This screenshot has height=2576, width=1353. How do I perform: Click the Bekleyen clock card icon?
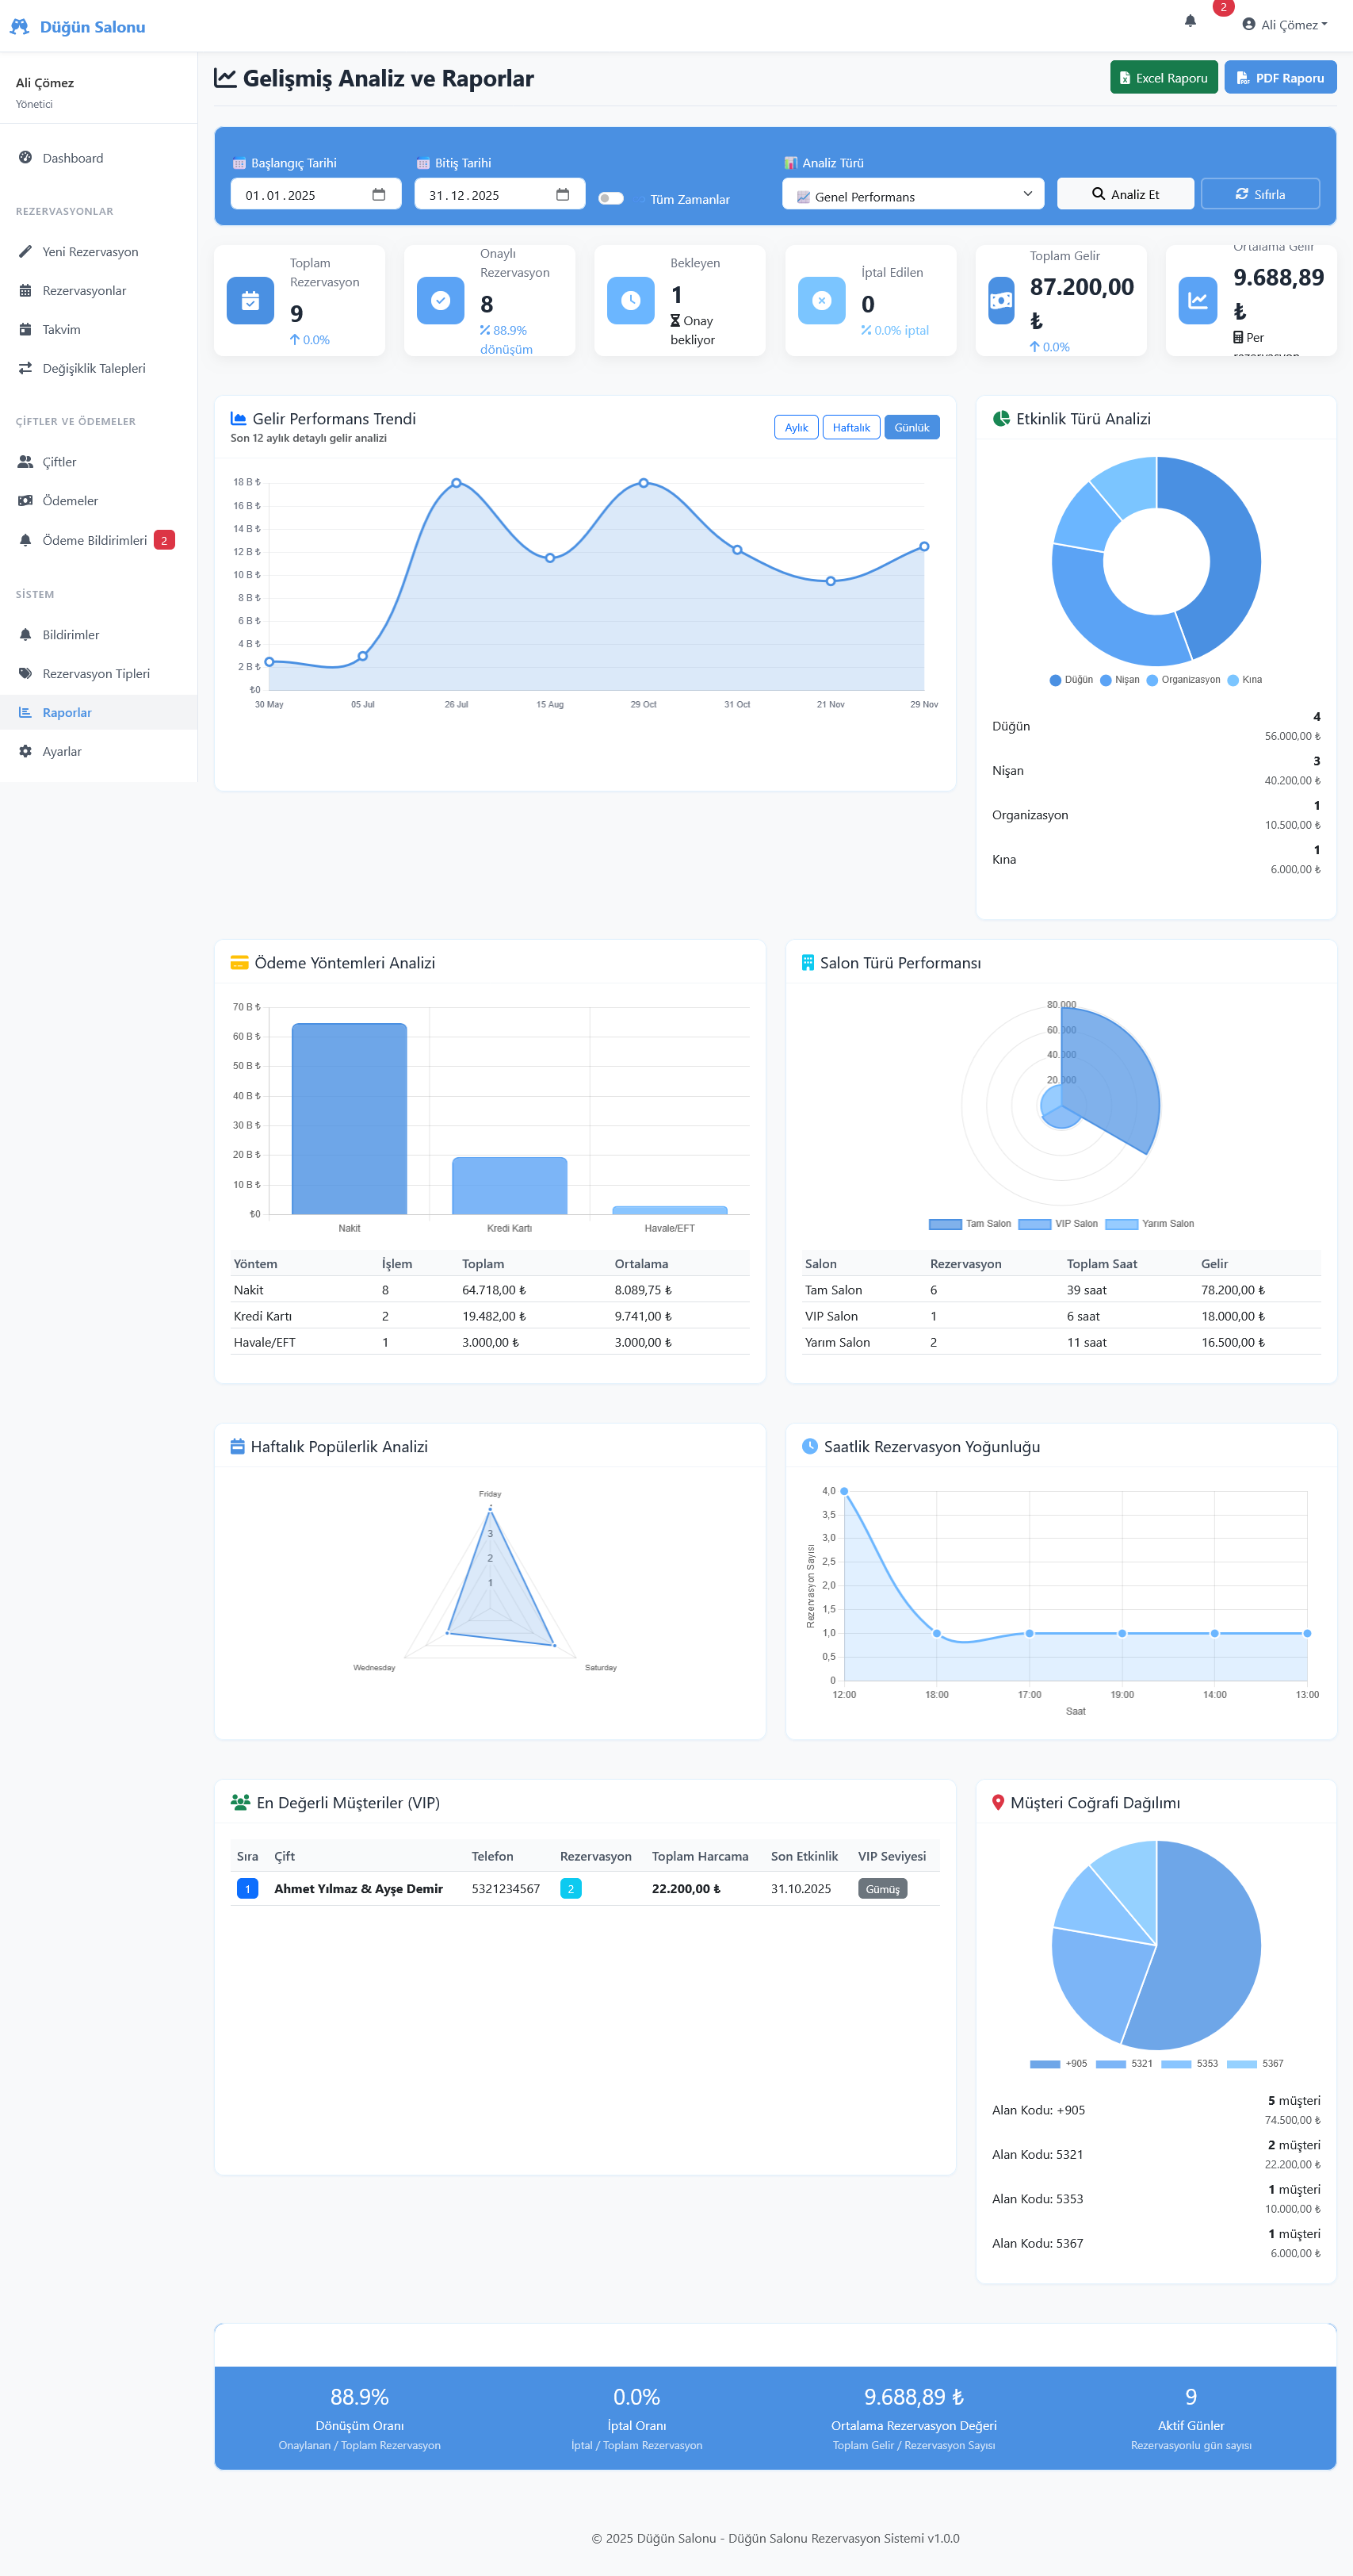tap(631, 301)
